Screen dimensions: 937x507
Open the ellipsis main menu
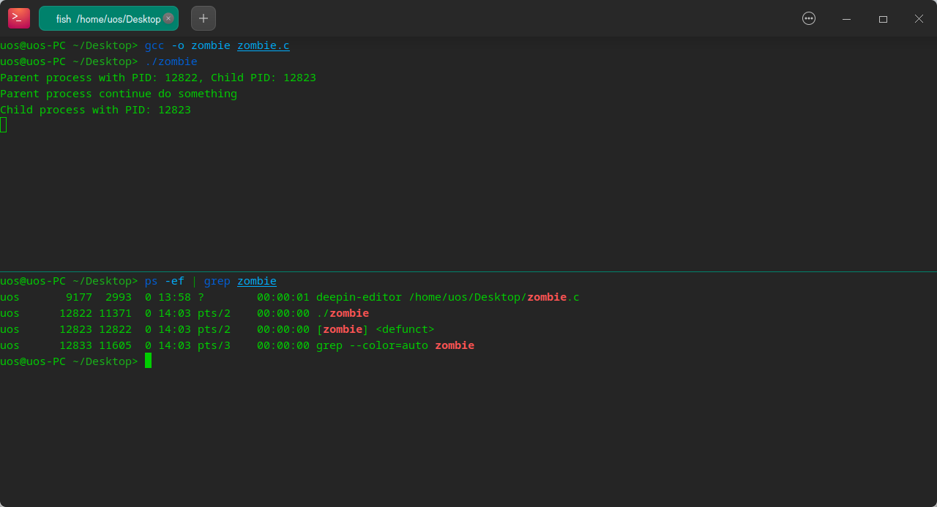[x=809, y=19]
